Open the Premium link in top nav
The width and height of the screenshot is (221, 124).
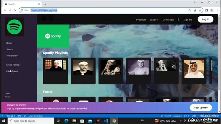point(141,20)
